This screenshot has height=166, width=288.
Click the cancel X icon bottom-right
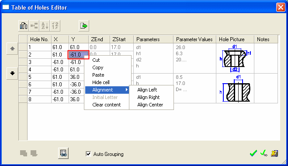[x=274, y=153]
